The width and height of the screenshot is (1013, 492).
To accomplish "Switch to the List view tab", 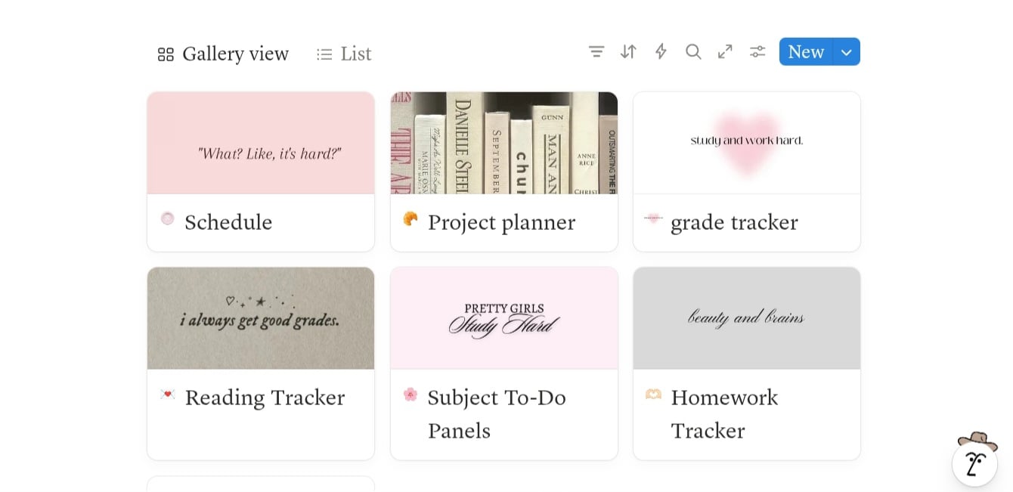I will click(345, 54).
